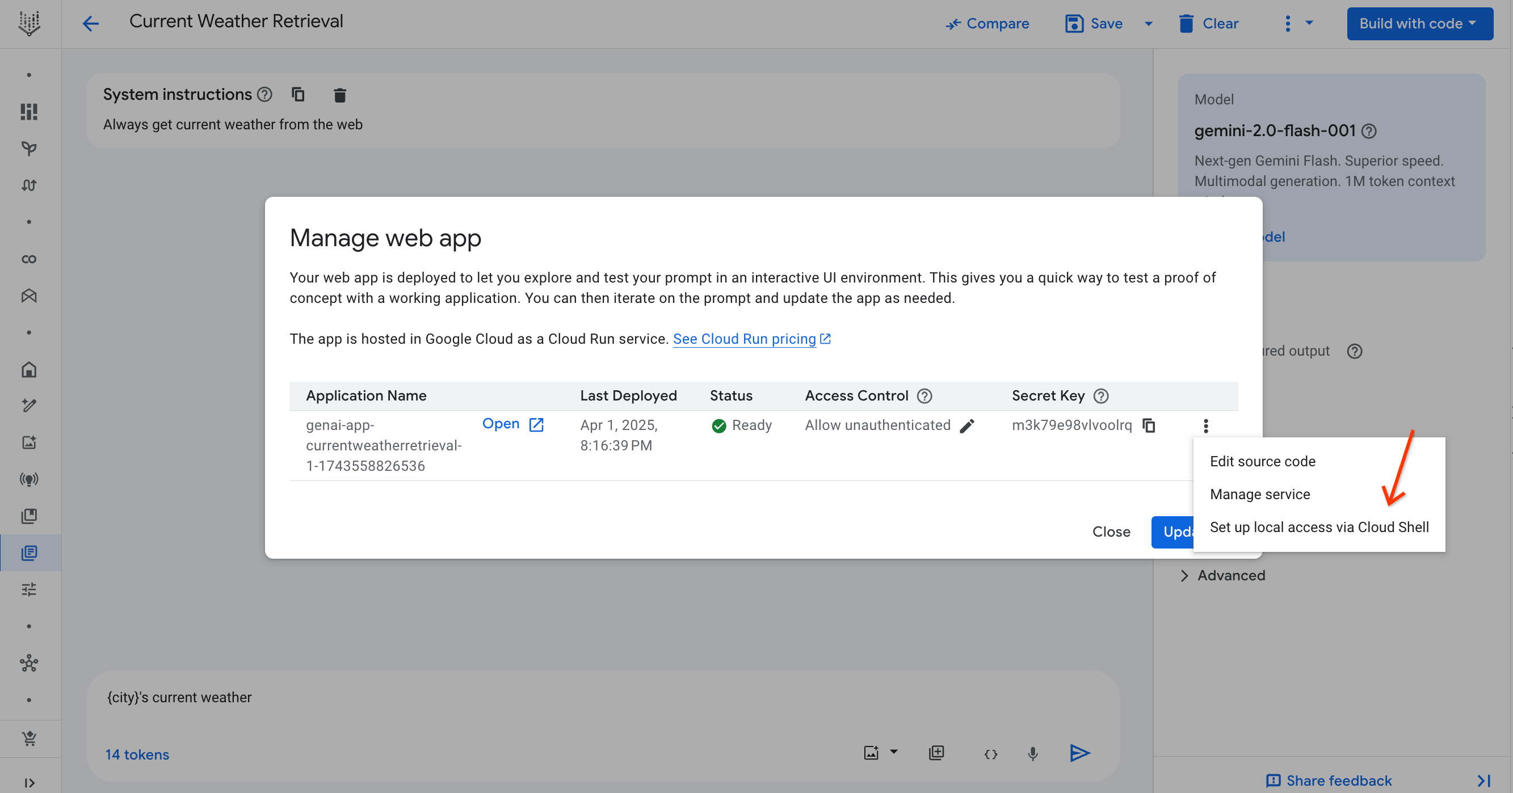This screenshot has height=793, width=1513.
Task: Expand the Advanced section
Action: tap(1231, 575)
